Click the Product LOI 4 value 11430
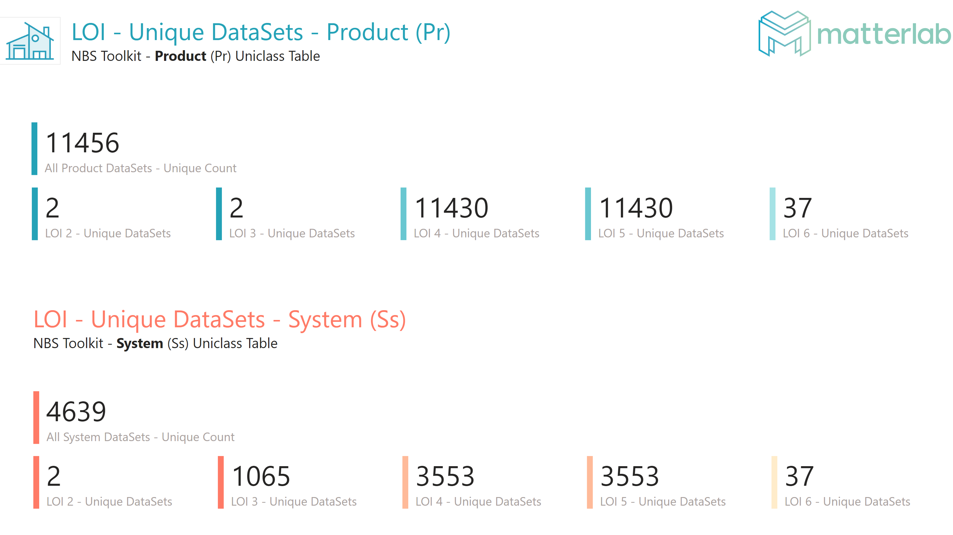Screen dimensions: 953x535 [x=451, y=208]
